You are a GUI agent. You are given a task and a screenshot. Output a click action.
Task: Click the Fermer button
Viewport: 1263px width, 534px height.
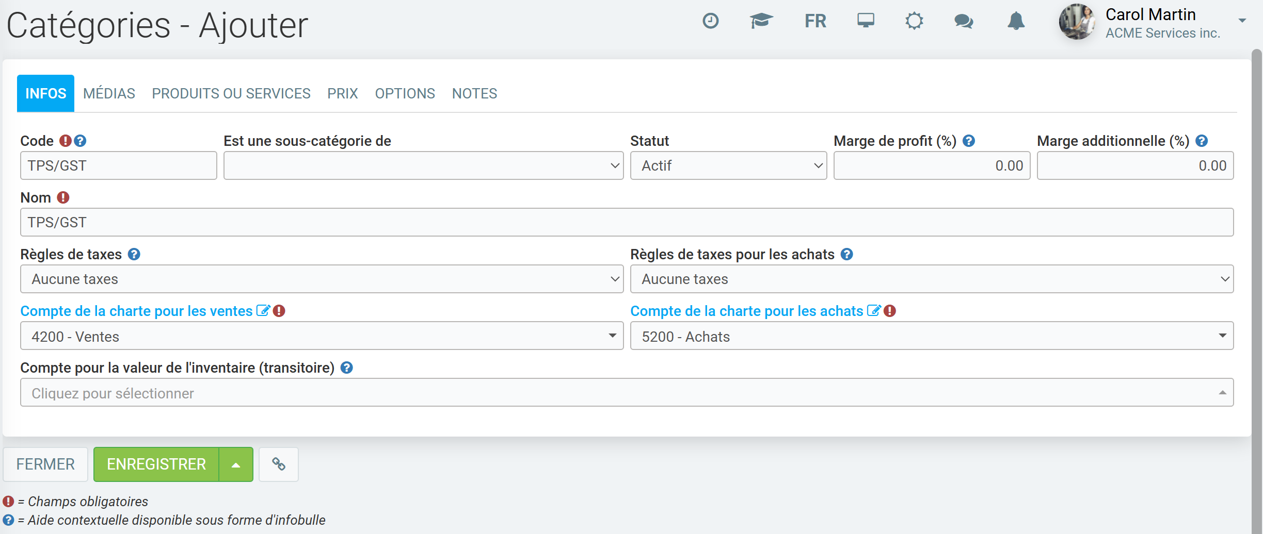coord(45,464)
